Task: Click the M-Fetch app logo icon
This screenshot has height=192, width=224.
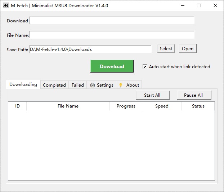Action: pos(6,5)
